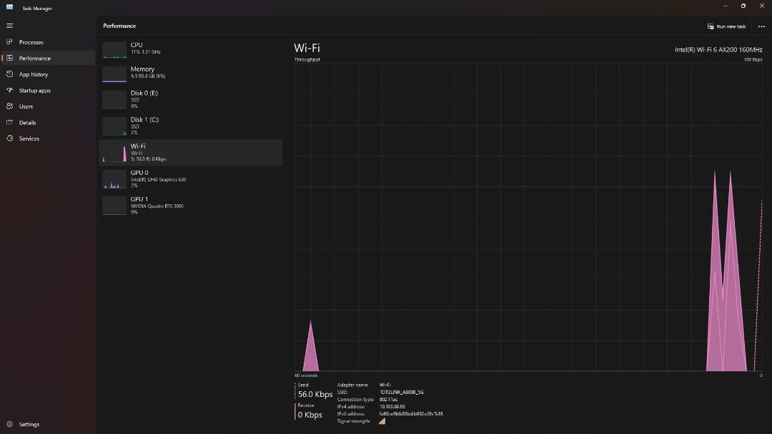
Task: Open the Processes page icon
Action: 9,42
